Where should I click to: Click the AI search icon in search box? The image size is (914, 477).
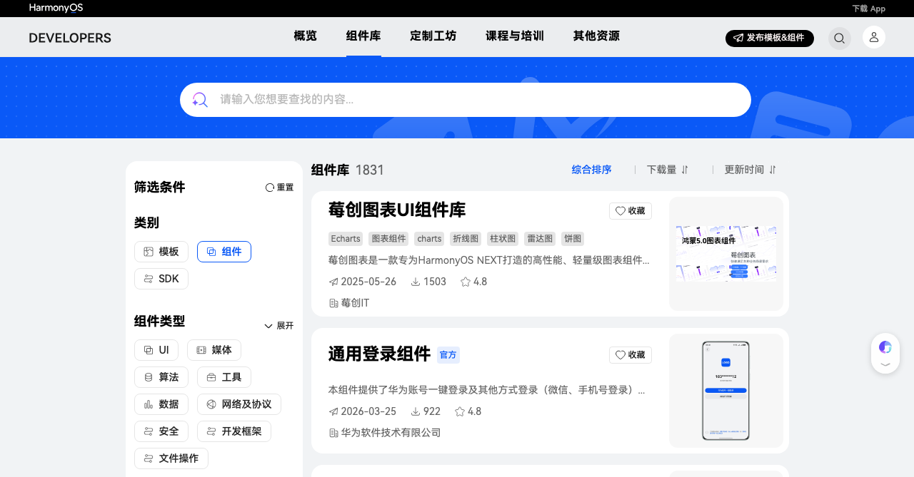(200, 100)
